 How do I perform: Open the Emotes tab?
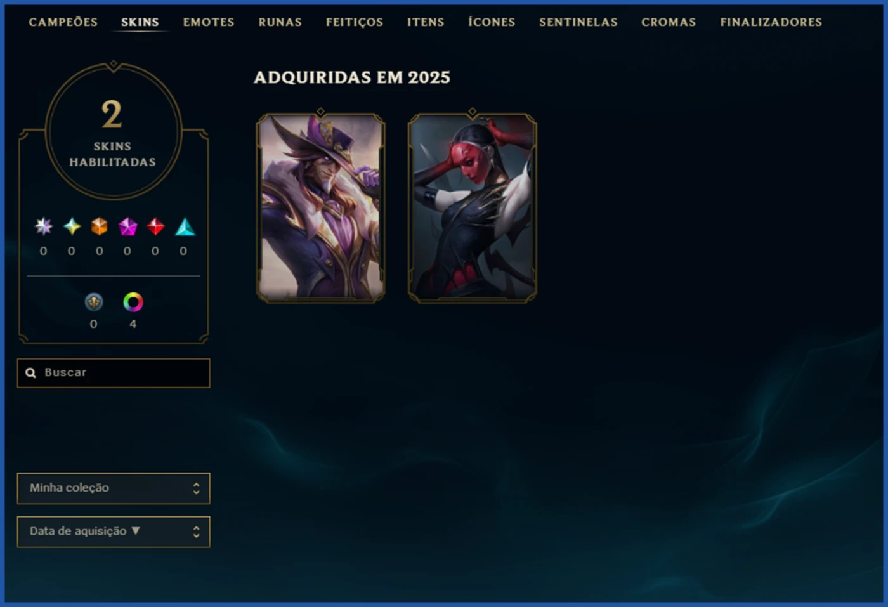coord(209,22)
